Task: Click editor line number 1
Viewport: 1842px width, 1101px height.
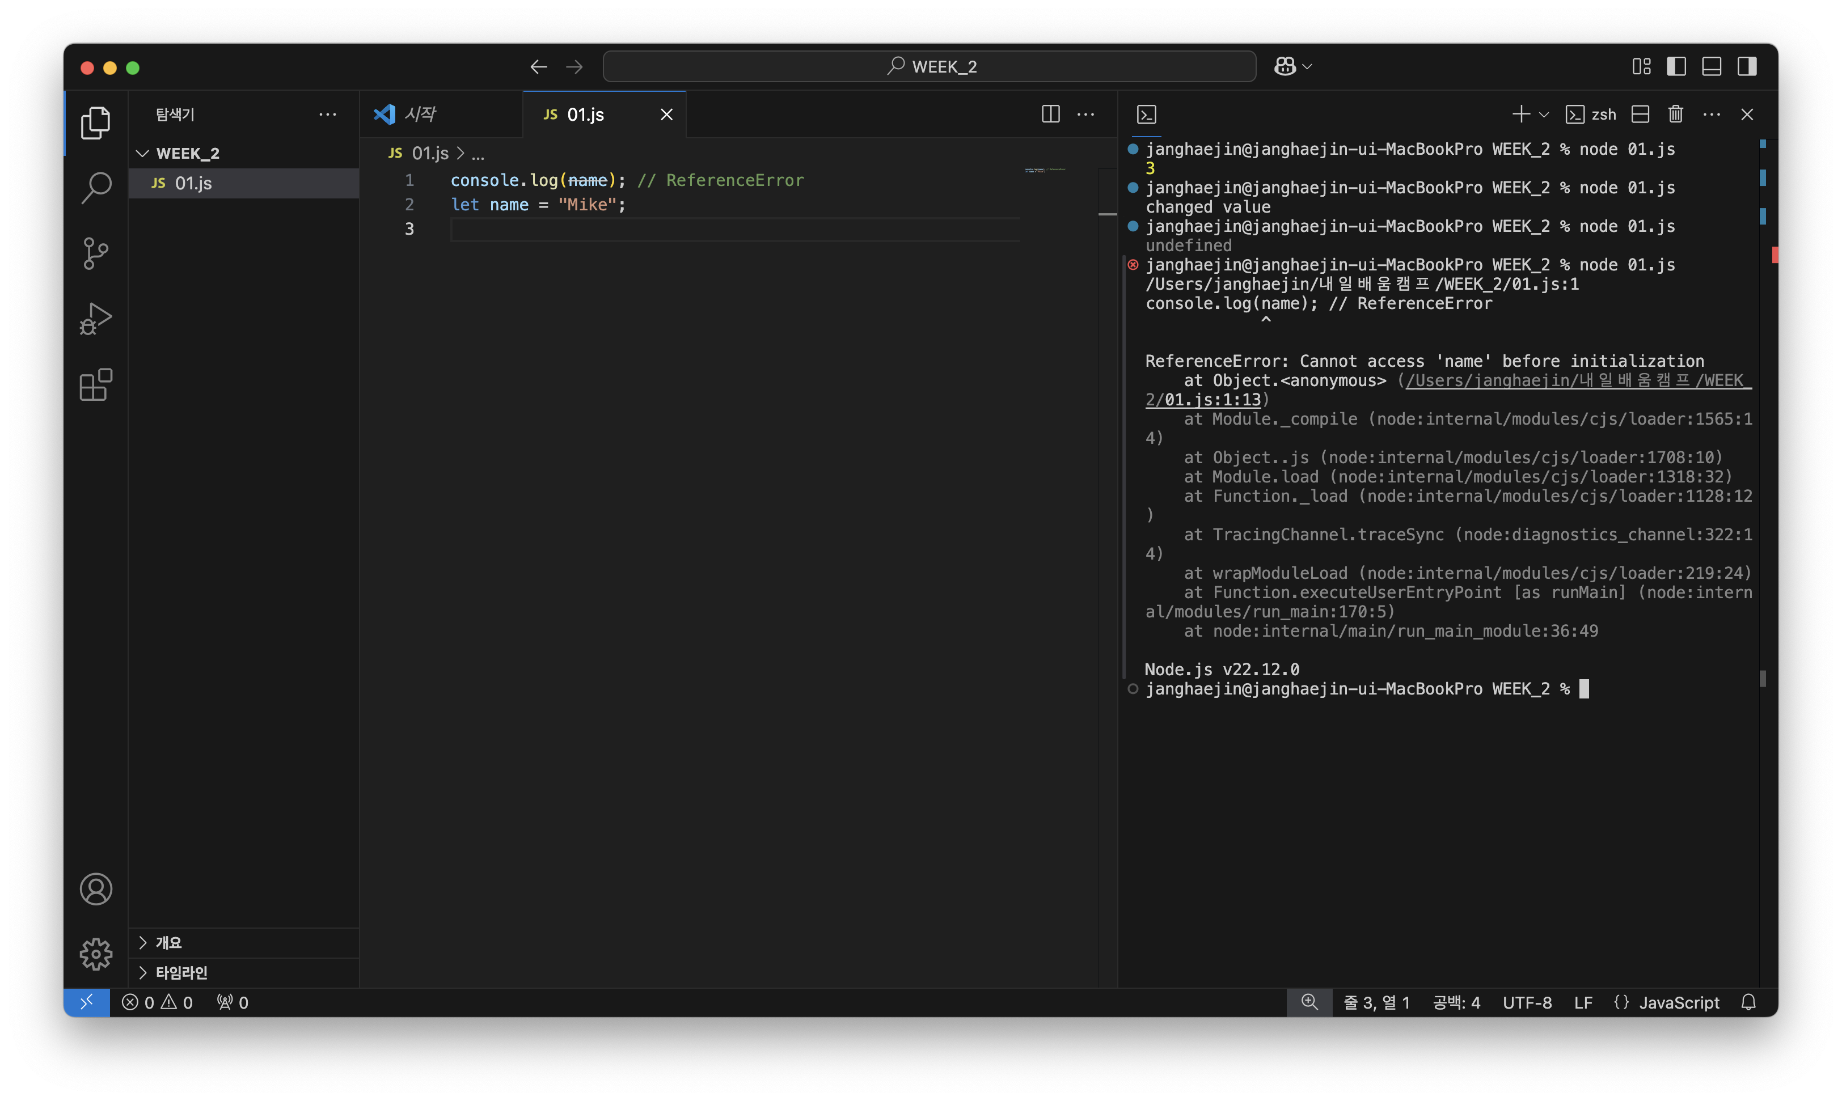Action: (x=409, y=180)
